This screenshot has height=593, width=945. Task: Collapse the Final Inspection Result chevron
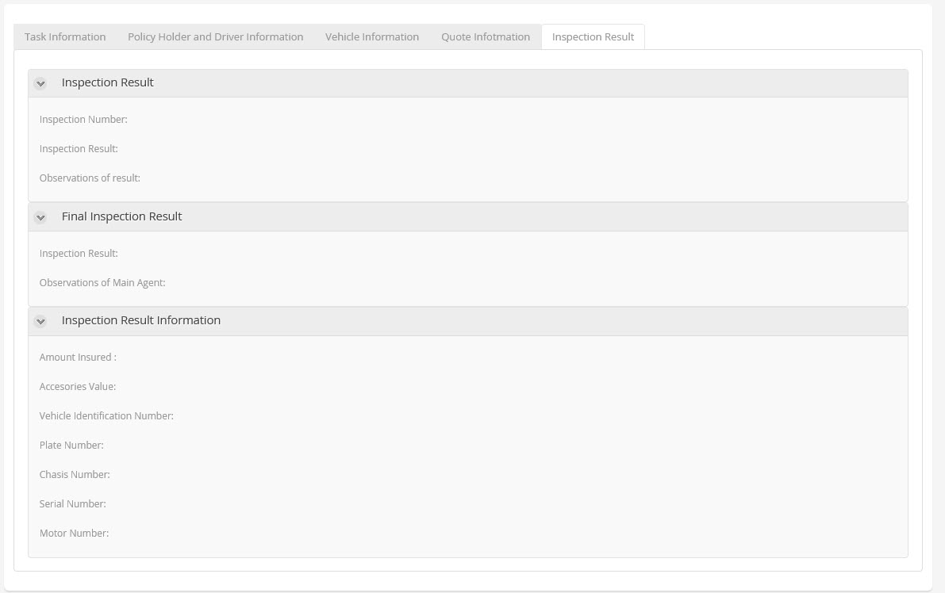(x=40, y=217)
